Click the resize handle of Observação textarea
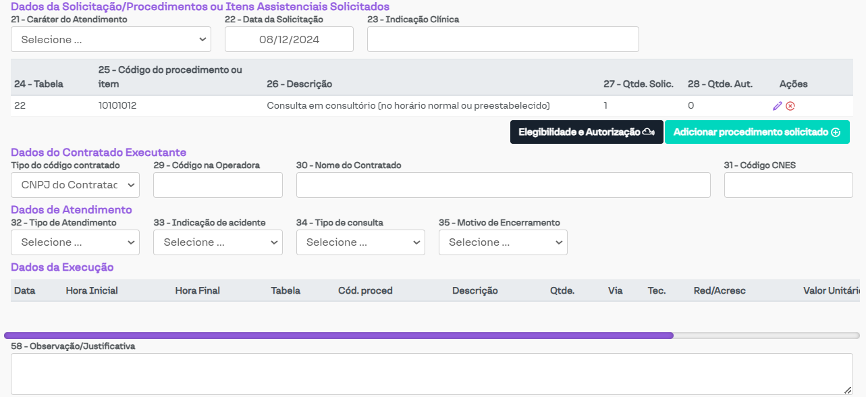This screenshot has height=397, width=866. tap(848, 390)
